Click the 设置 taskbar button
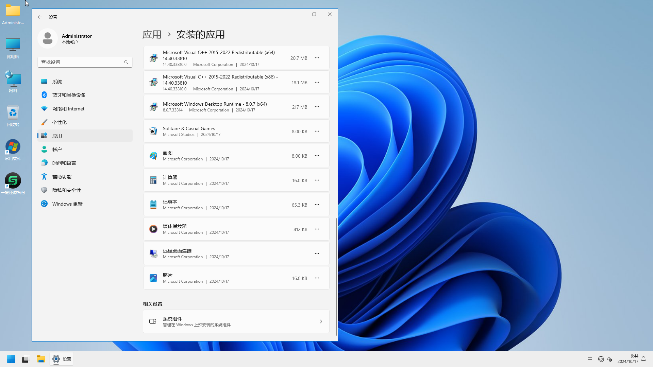This screenshot has height=367, width=653. tap(62, 359)
